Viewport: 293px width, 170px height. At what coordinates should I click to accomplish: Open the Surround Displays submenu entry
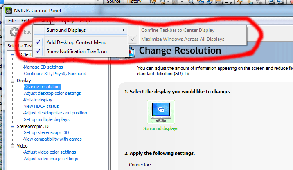80,30
